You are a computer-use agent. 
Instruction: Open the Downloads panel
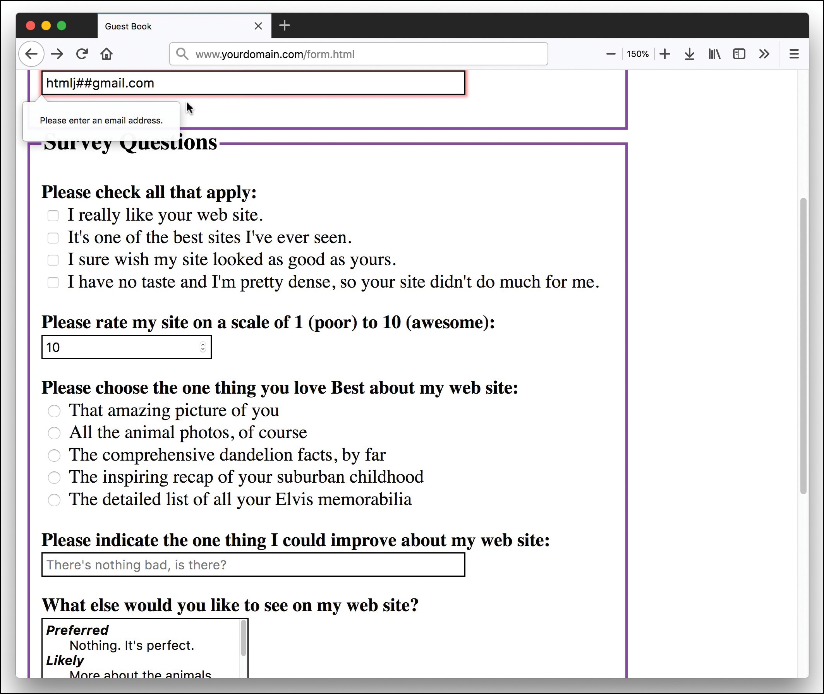point(689,54)
